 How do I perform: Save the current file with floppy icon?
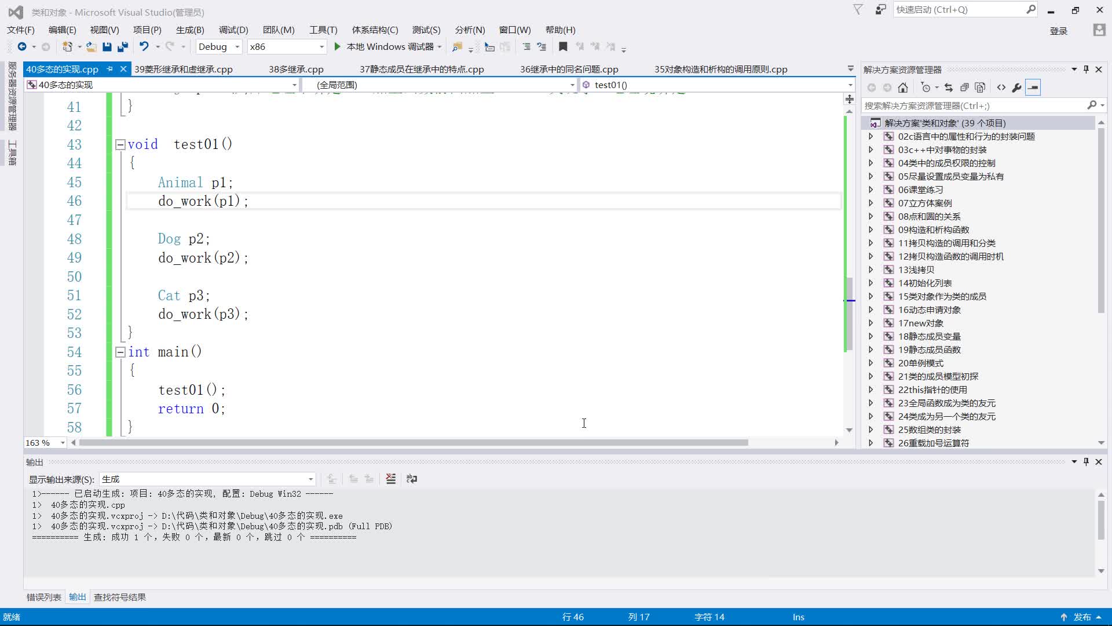coord(107,46)
